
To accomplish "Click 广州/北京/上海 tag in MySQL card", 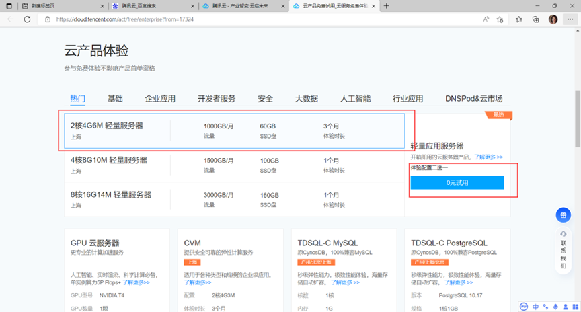I will (x=316, y=262).
